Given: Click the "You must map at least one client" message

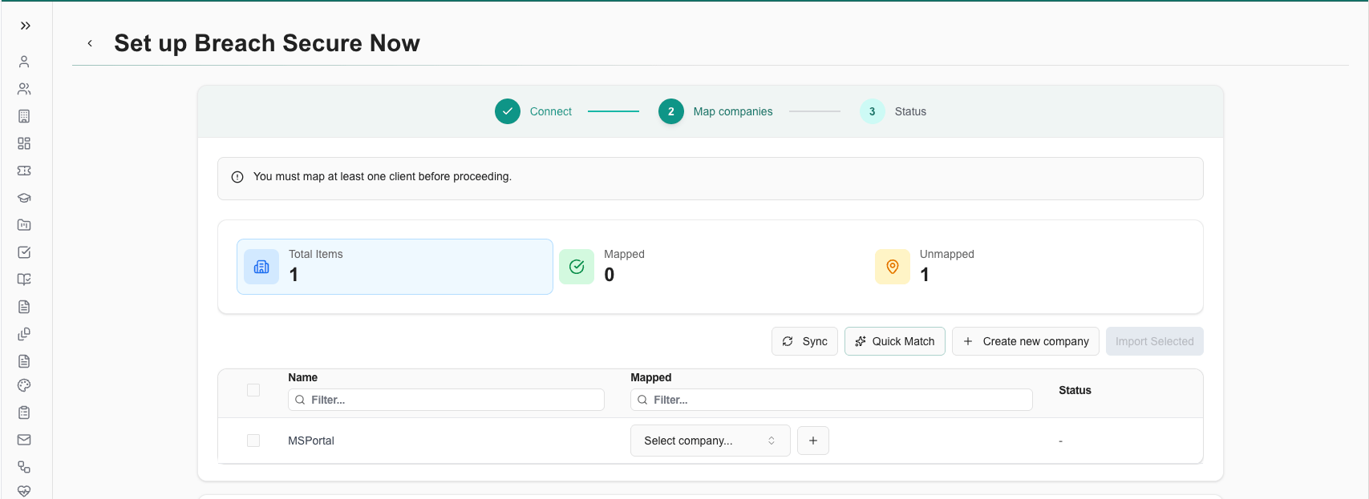Looking at the screenshot, I should point(383,176).
